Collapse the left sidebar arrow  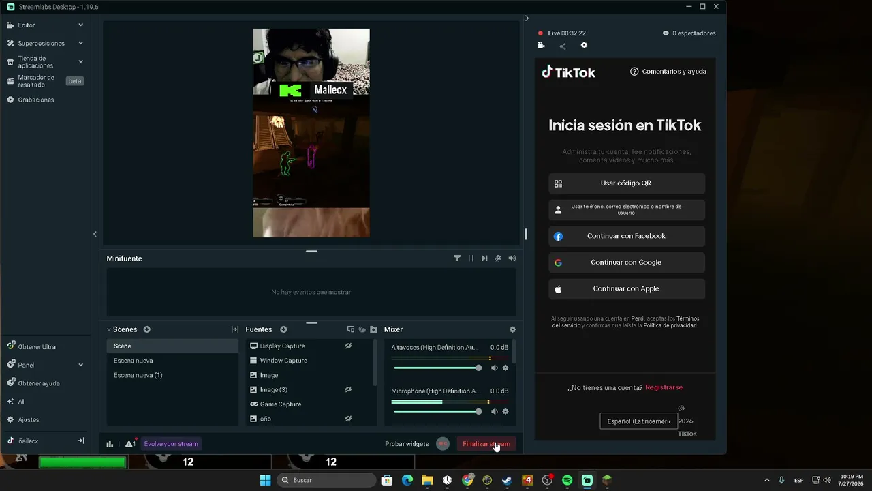pos(95,234)
